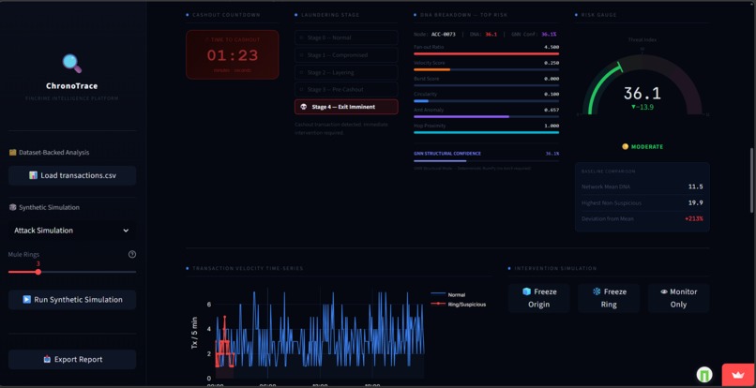The image size is (756, 388).
Task: Click the Mule Rings slider handle
Action: (38, 272)
